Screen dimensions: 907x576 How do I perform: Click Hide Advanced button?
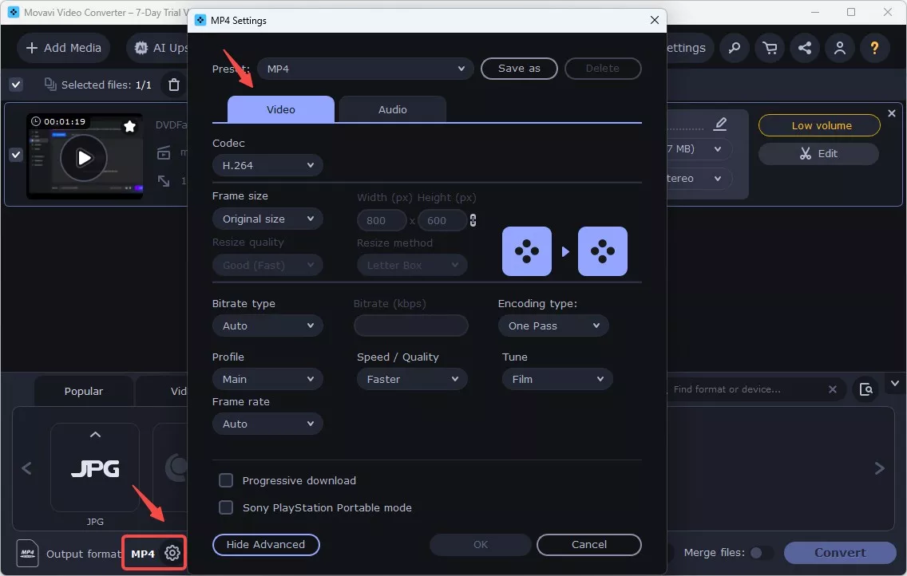tap(266, 544)
